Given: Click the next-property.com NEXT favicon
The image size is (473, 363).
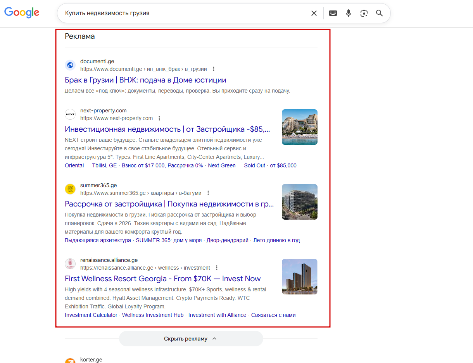Looking at the screenshot, I should click(70, 114).
